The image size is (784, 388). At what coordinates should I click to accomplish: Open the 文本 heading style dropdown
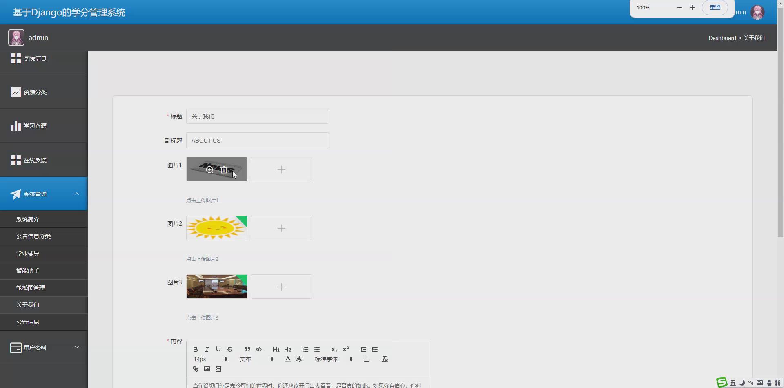(256, 359)
